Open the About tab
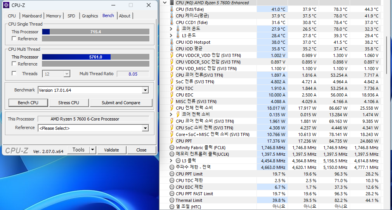Screen dimensions: 392x210 pyautogui.click(x=125, y=16)
